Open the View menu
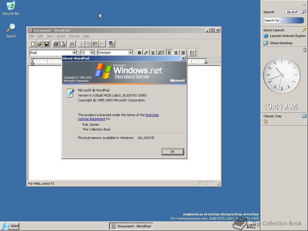The image size is (308, 231). [x=50, y=36]
